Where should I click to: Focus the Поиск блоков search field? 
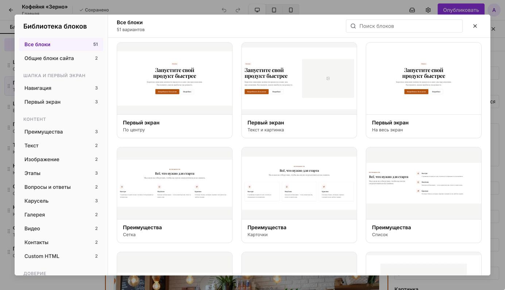(404, 26)
